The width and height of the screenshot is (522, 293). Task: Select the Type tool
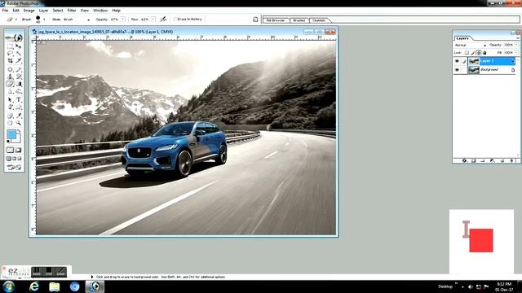pyautogui.click(x=19, y=100)
